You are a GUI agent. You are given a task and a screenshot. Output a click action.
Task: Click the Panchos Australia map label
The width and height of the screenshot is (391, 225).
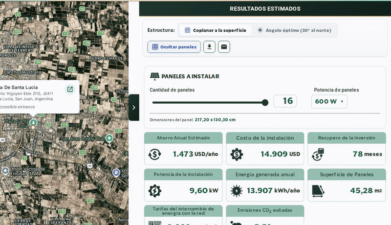(x=22, y=72)
